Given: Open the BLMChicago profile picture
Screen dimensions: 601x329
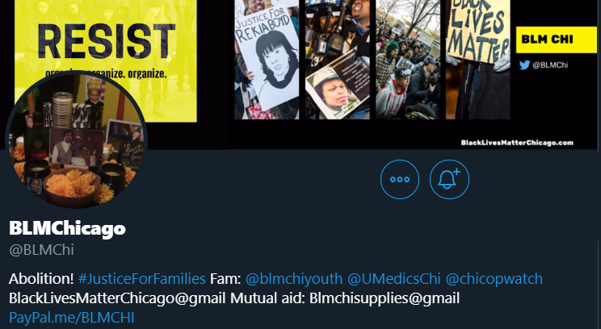Looking at the screenshot, I should pyautogui.click(x=77, y=140).
